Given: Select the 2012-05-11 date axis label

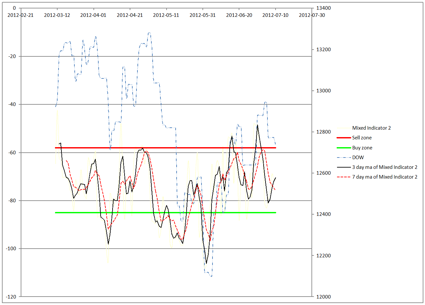Looking at the screenshot, I should point(166,15).
